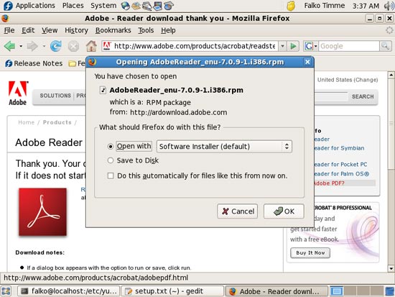Open the volume control speaker icon
395x297 pixels.
(x=389, y=6)
